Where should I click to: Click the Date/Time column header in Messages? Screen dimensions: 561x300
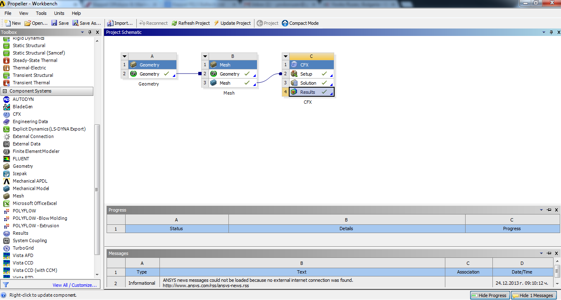[522, 272]
